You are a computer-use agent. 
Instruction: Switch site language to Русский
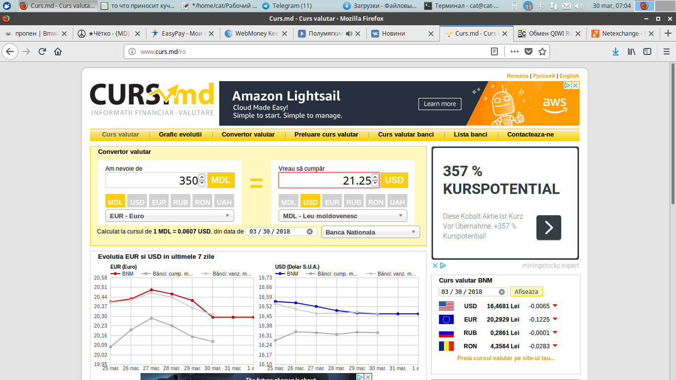(x=544, y=76)
